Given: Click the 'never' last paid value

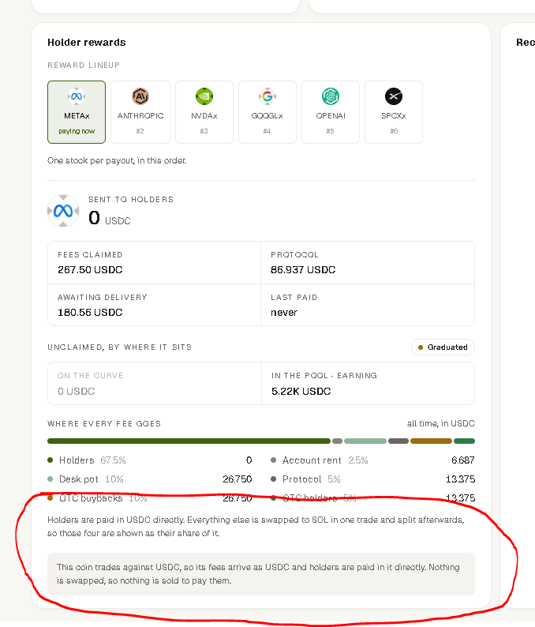Looking at the screenshot, I should [284, 312].
